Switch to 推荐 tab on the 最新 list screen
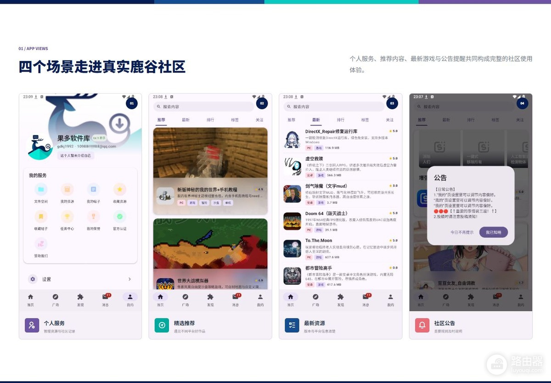Image resolution: width=551 pixels, height=383 pixels. point(292,120)
